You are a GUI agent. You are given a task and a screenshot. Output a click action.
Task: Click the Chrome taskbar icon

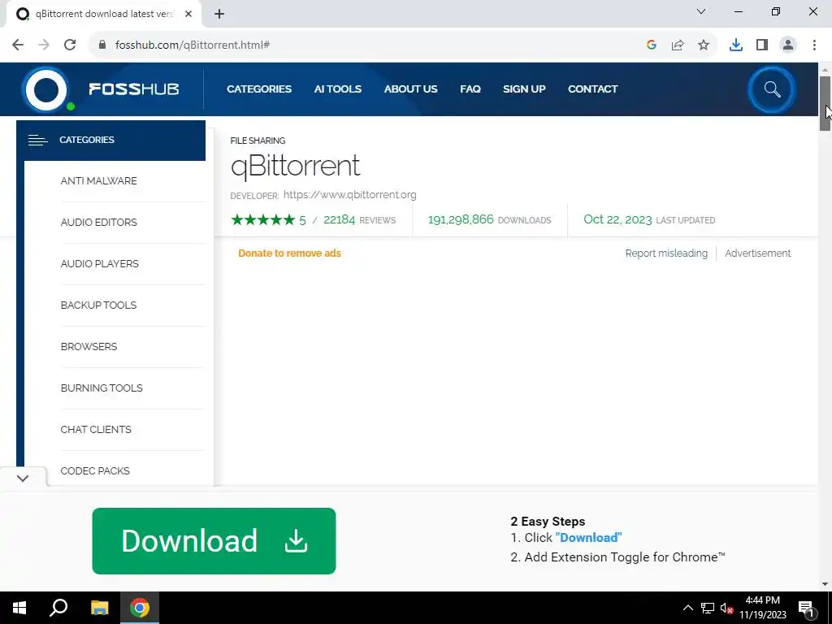tap(140, 608)
